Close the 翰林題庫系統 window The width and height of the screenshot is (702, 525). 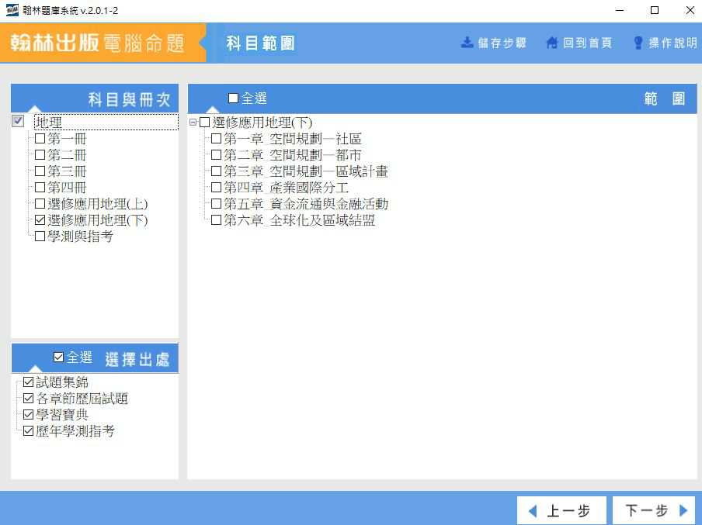click(x=690, y=10)
